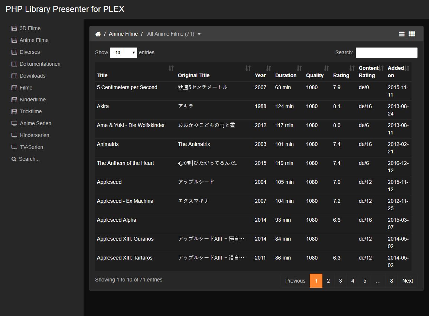This screenshot has width=429, height=316.
Task: Sort by Year column arrows
Action: coord(268,68)
